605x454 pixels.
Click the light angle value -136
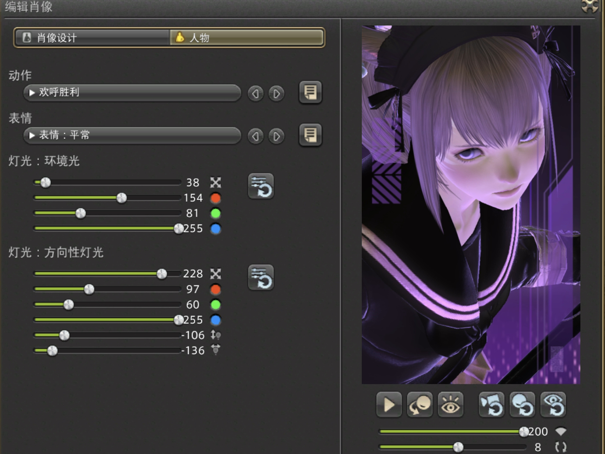click(x=193, y=351)
